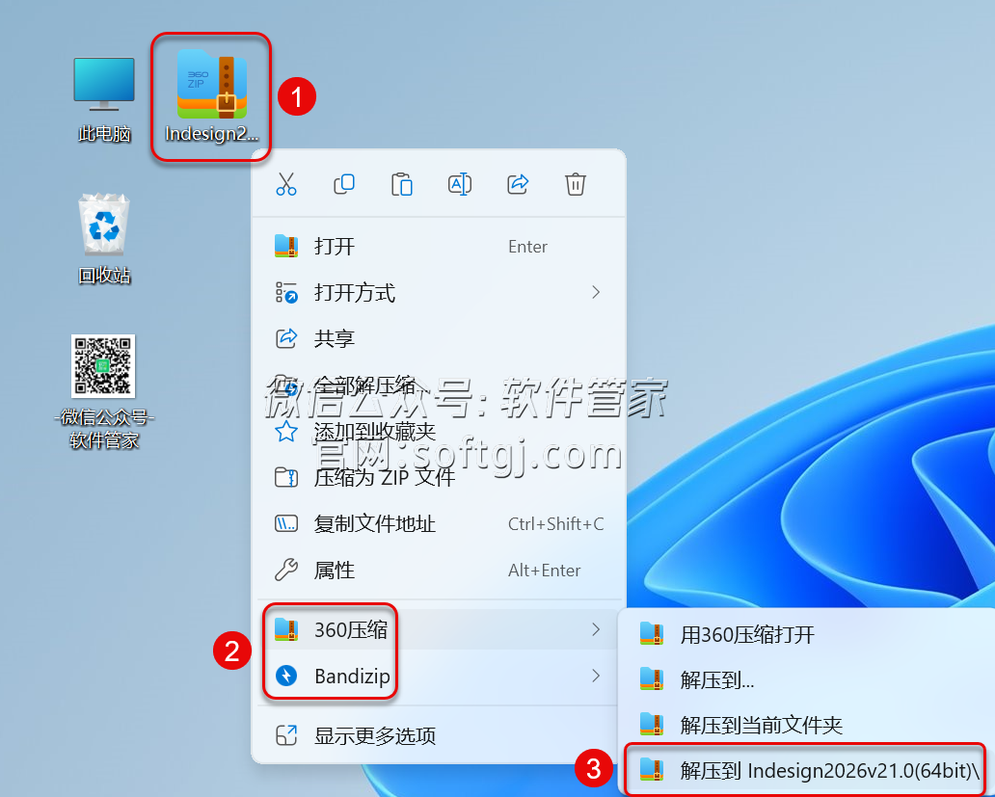Click the zip icon beside 用360压缩打开

pos(652,634)
